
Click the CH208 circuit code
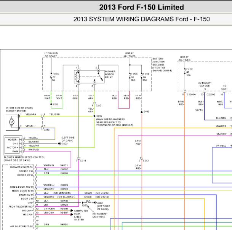64,173
